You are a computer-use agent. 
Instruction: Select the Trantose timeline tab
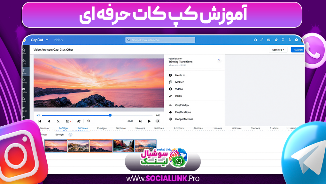45,128
